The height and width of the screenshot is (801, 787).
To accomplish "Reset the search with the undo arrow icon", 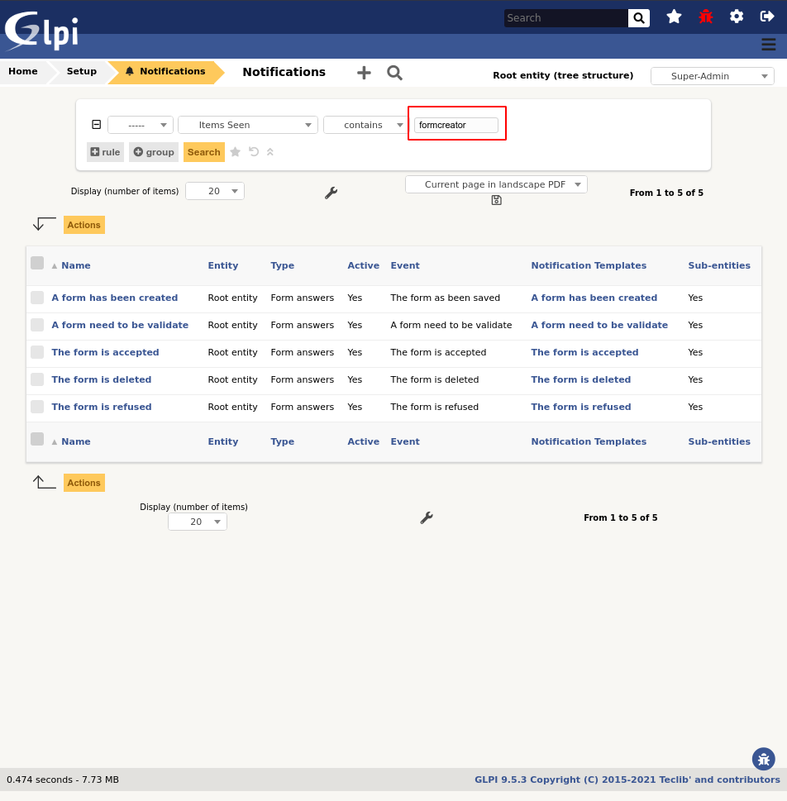I will point(253,152).
